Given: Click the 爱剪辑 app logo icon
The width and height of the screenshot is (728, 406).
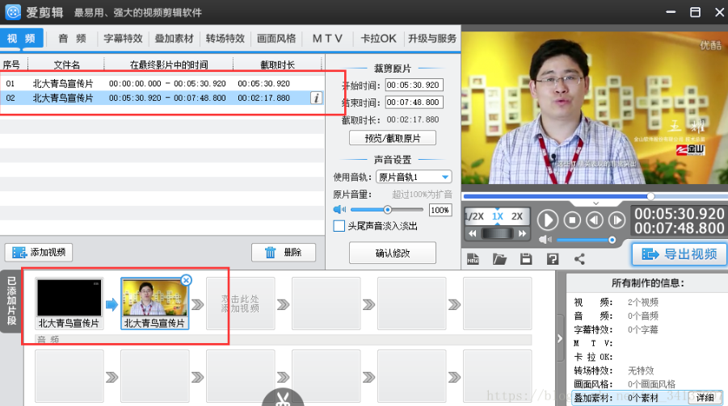Looking at the screenshot, I should (x=13, y=12).
